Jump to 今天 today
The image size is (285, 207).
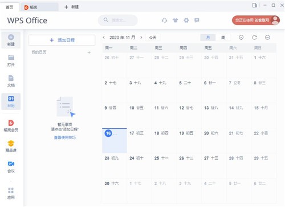point(153,38)
